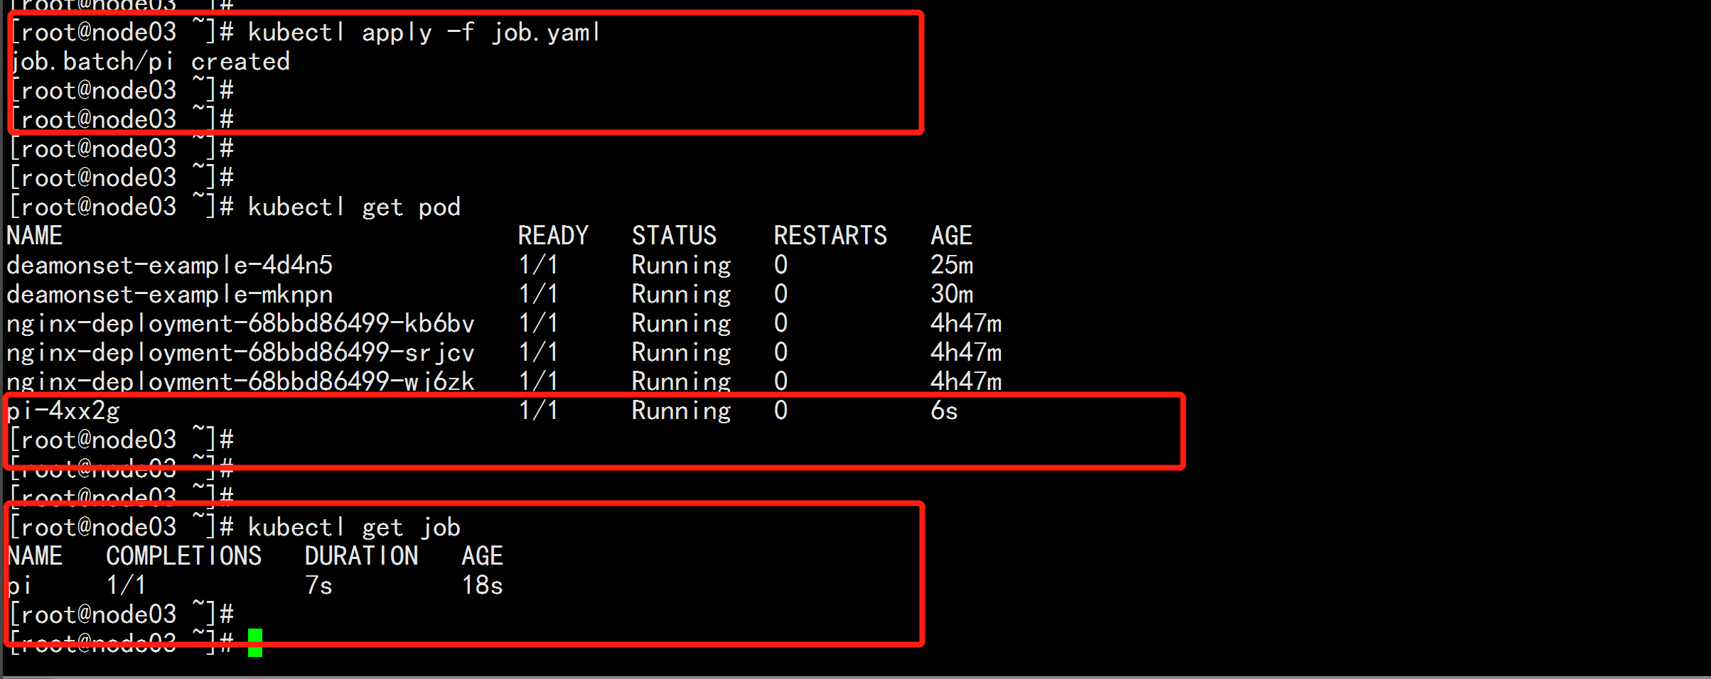Screen dimensions: 1711x679
Task: Click the 25m age value
Action: pyautogui.click(x=952, y=266)
